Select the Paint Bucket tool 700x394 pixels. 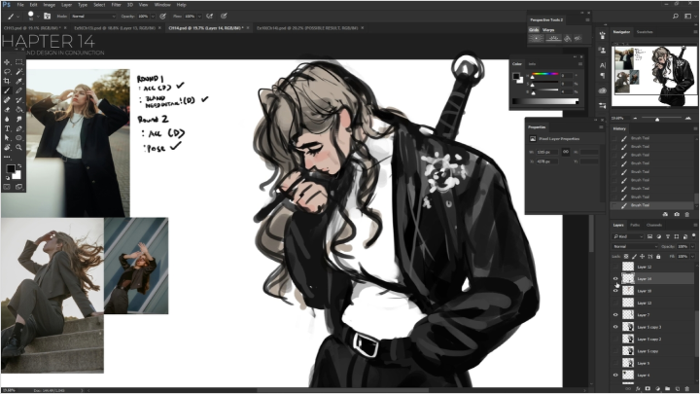[18, 109]
